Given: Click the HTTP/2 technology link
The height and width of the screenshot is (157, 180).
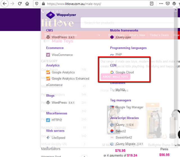Looking at the screenshot, I should [57, 120].
